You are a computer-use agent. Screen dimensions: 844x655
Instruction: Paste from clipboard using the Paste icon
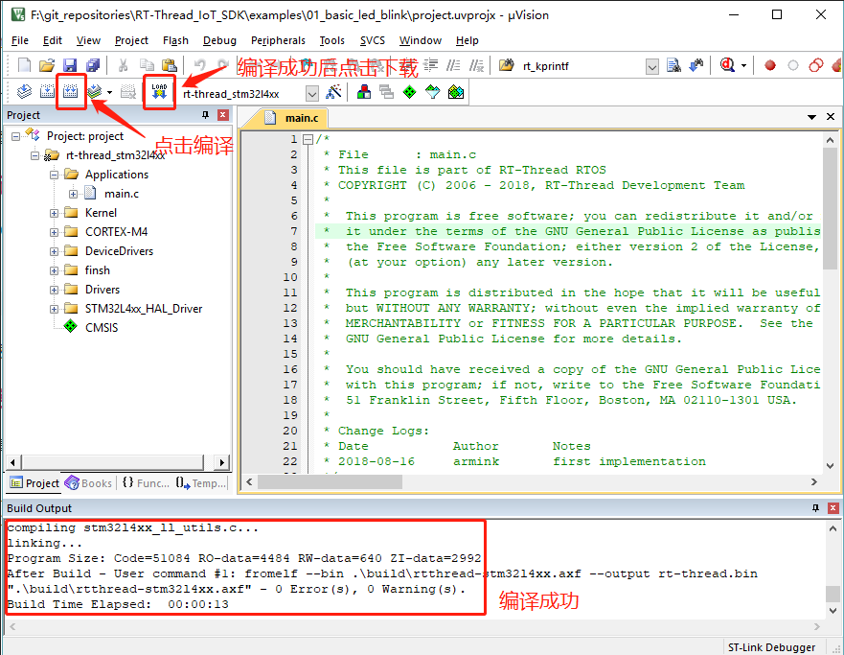click(x=170, y=65)
